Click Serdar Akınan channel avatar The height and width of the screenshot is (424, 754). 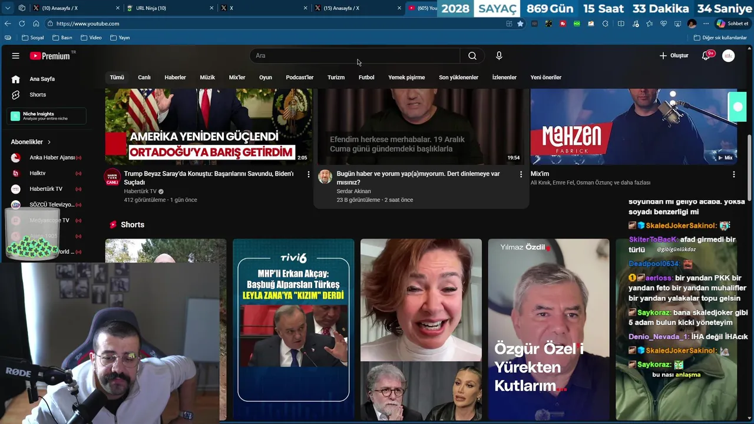[325, 177]
